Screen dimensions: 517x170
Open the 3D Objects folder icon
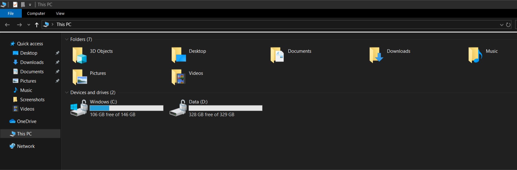(79, 55)
